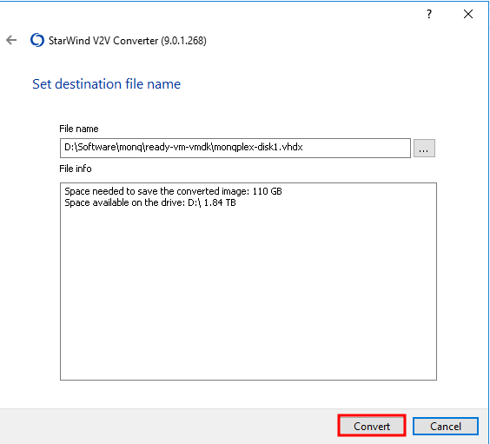Click the 'Set destination file name' heading
490x444 pixels.
click(106, 84)
